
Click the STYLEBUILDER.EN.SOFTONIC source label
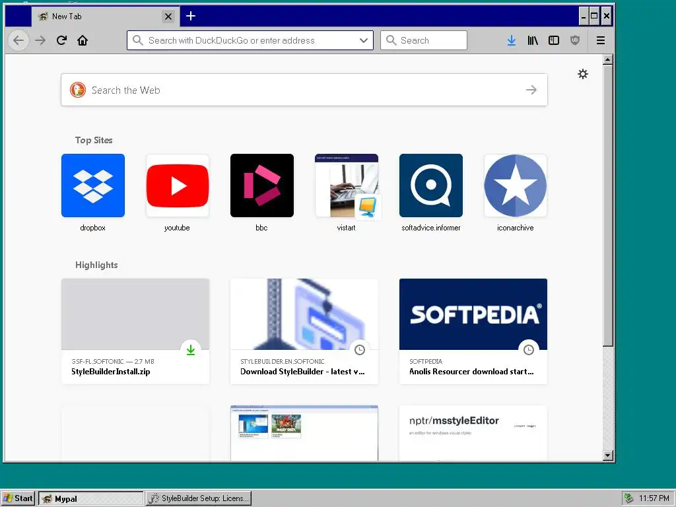pyautogui.click(x=282, y=361)
